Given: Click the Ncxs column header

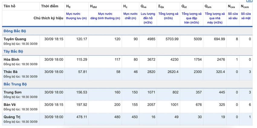Looking at the screenshot, I should (x=231, y=6).
